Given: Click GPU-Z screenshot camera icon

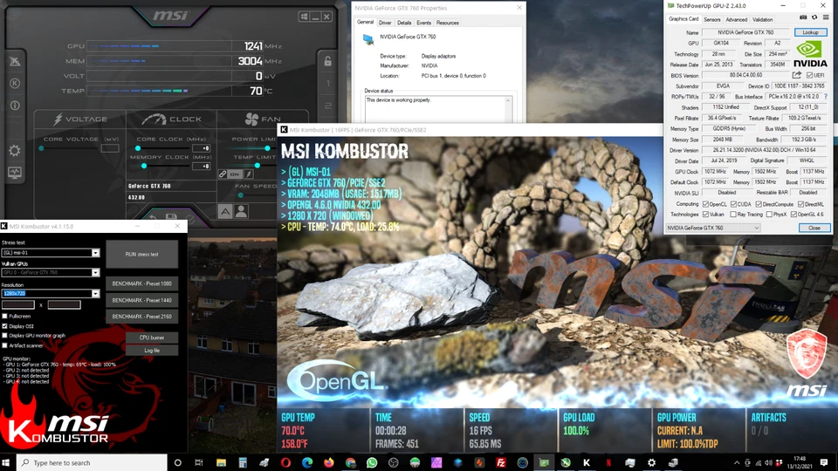Looking at the screenshot, I should pyautogui.click(x=803, y=17).
